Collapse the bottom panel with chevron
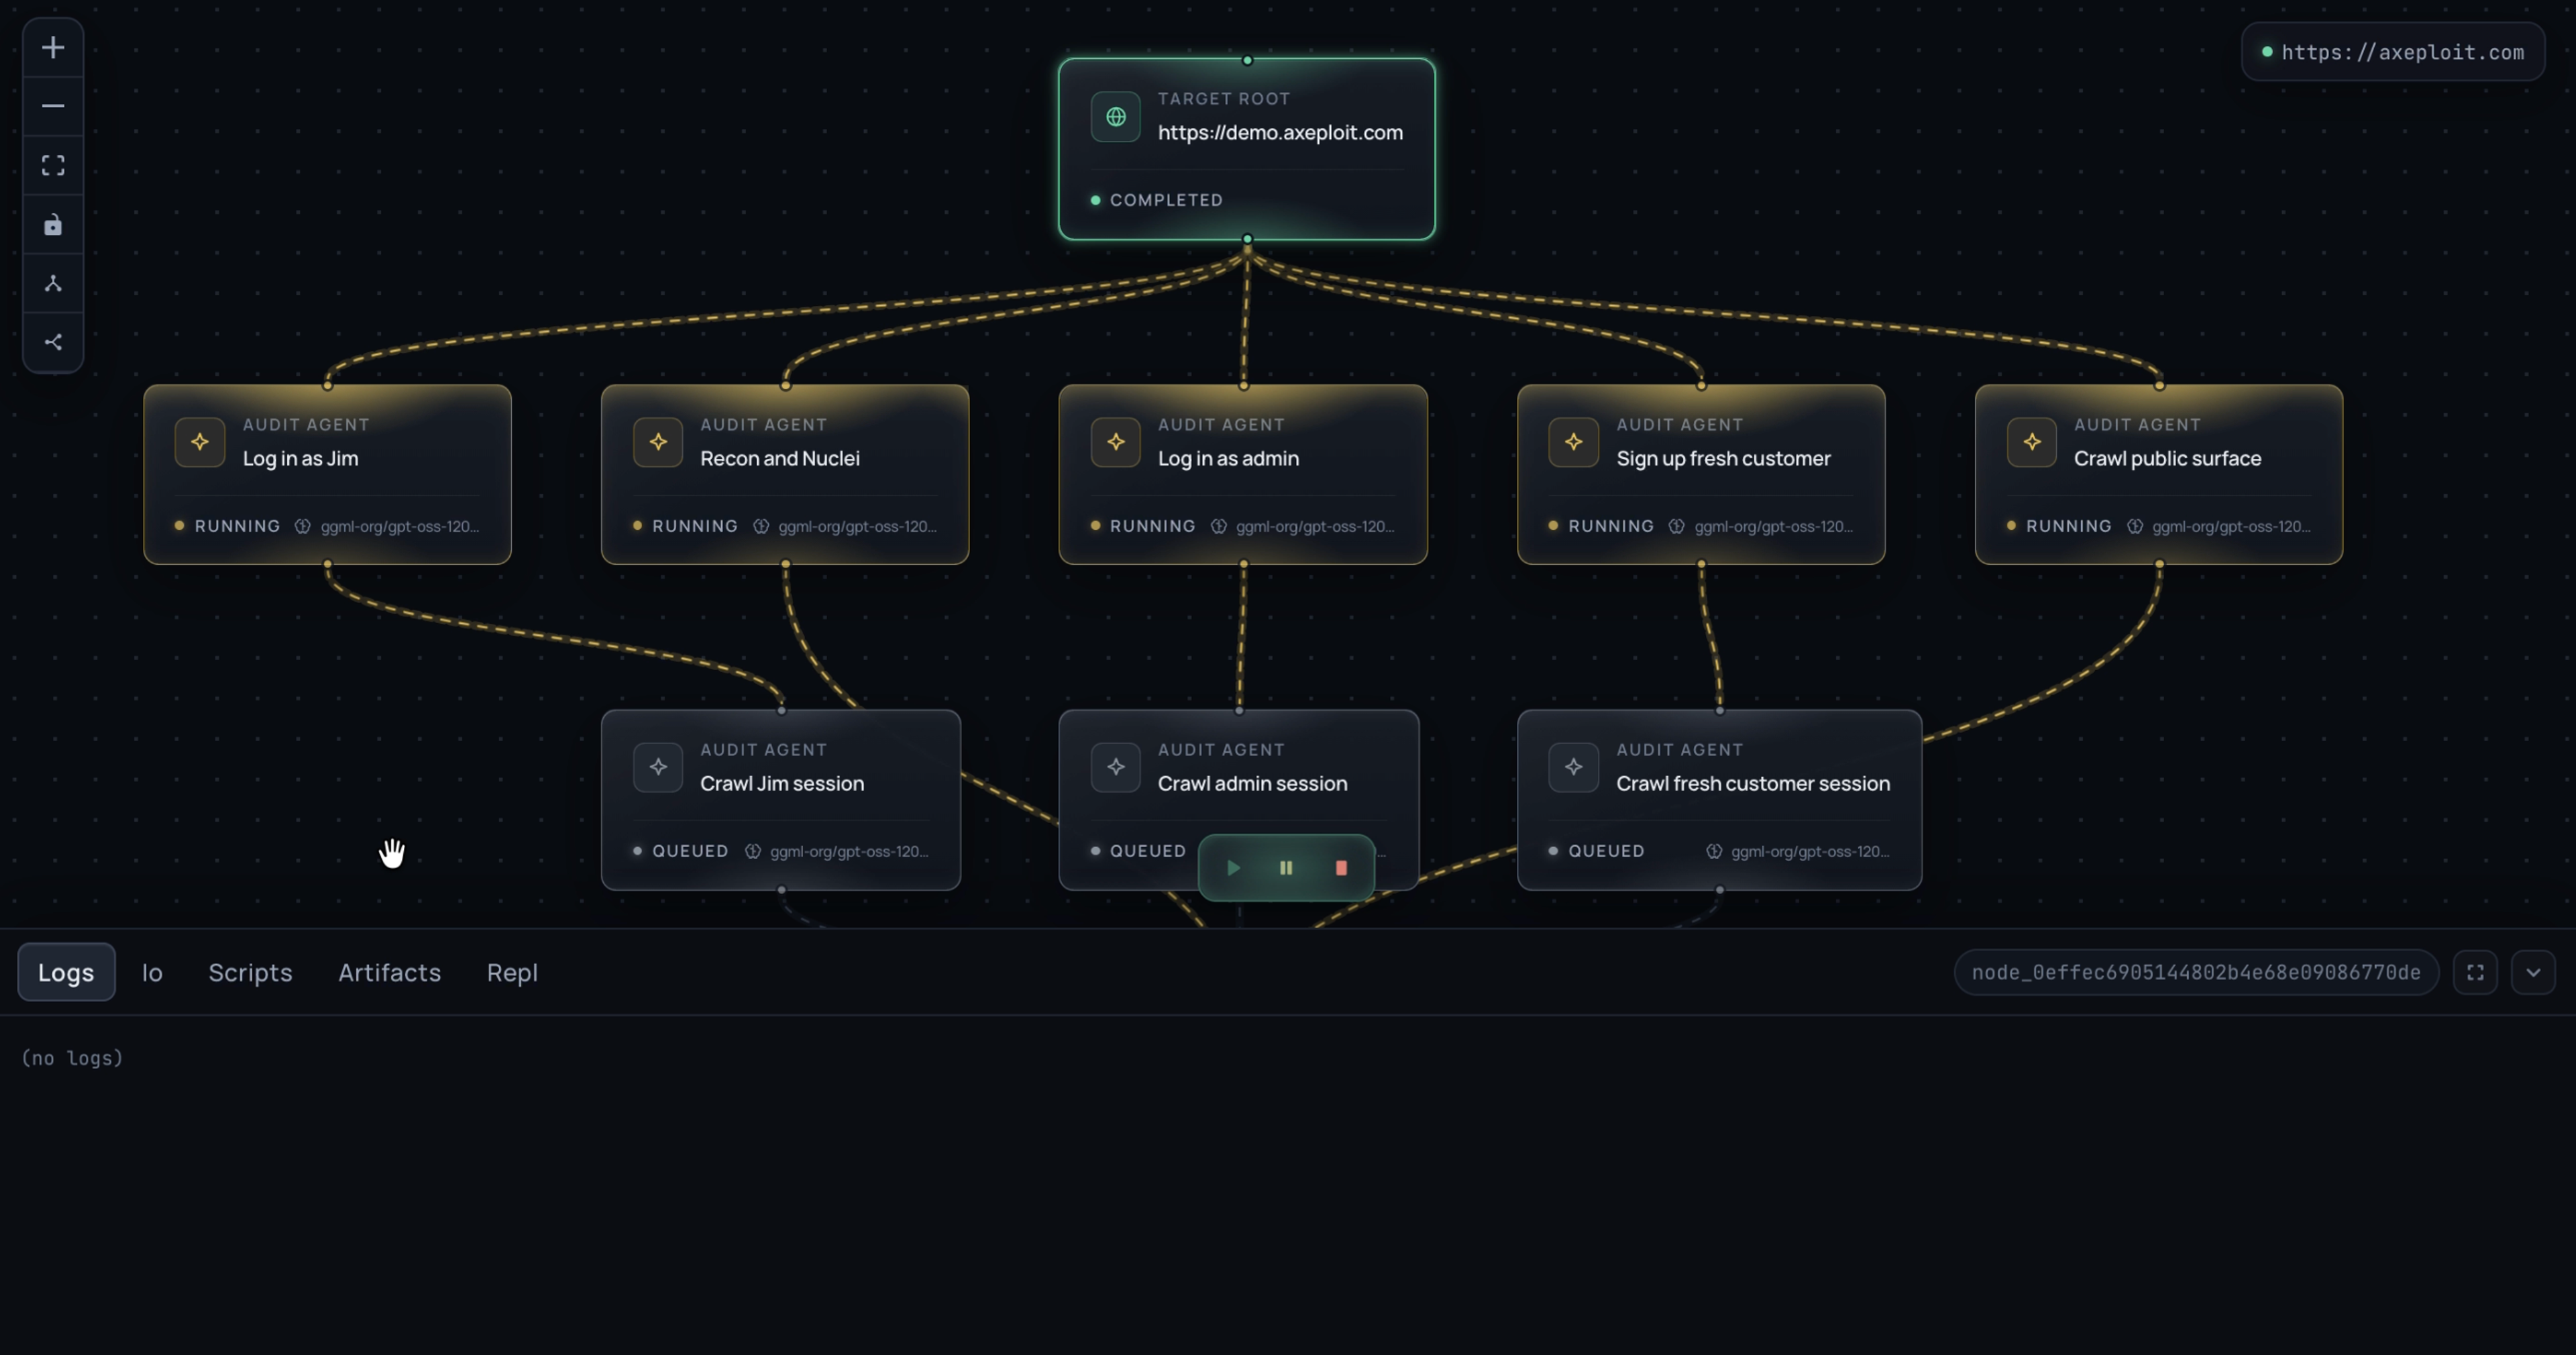 pos(2533,972)
